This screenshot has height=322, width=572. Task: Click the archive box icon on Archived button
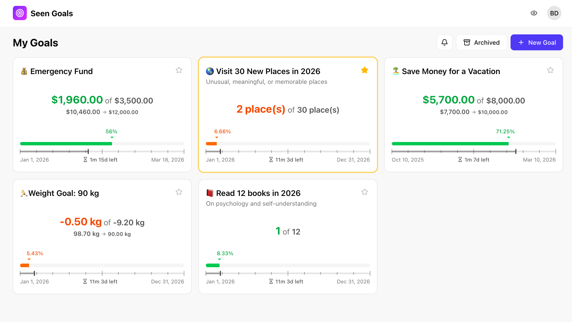(x=467, y=42)
